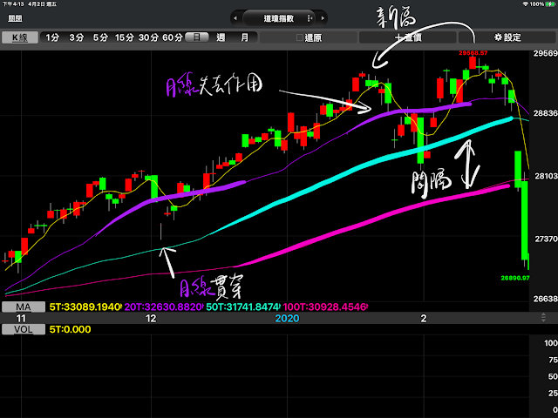Tap the 關閉 button at top left
Screen dimensions: 558x418
[15, 18]
